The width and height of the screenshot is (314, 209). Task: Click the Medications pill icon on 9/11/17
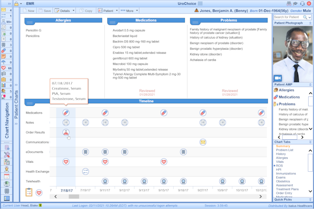point(105,113)
